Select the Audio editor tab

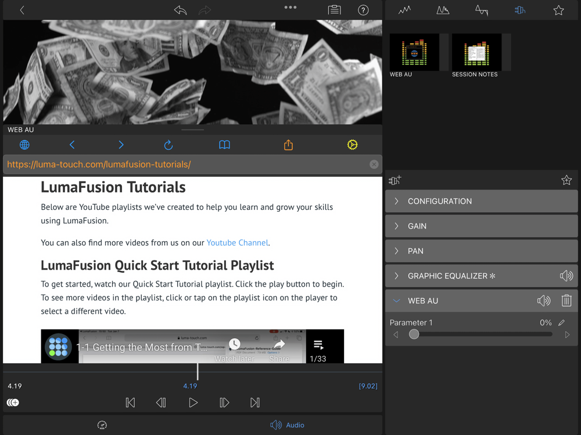(287, 425)
